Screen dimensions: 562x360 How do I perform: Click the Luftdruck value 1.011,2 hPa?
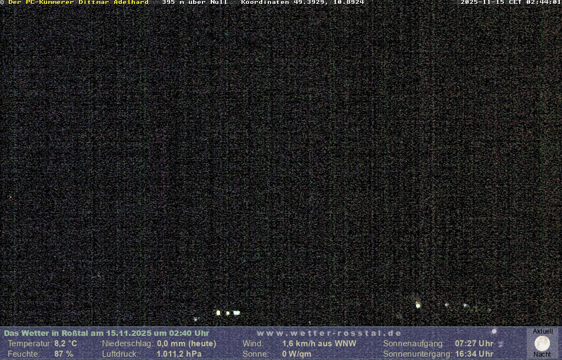tap(179, 354)
